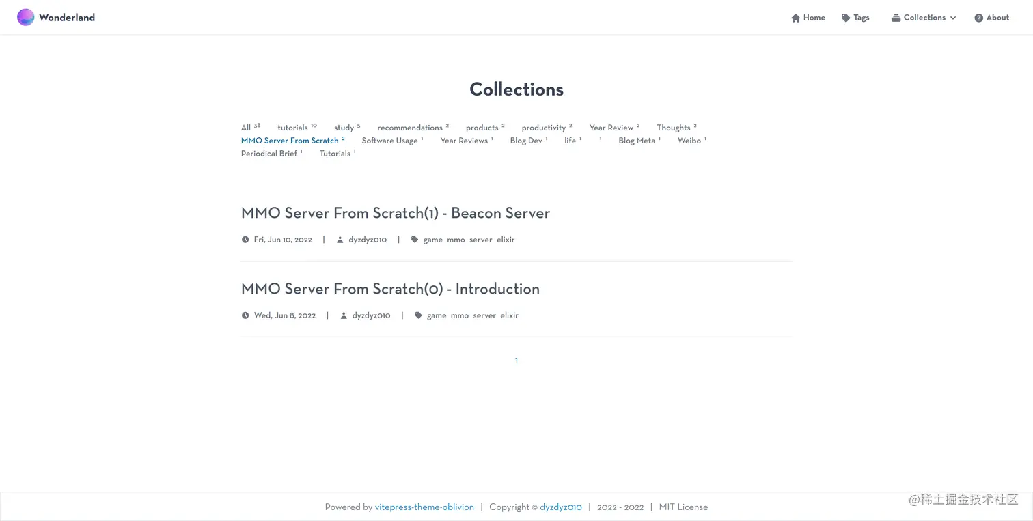Open the Collections nav menu
1033x521 pixels.
(x=924, y=18)
